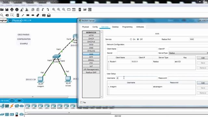
Task: Click the device list scrollbar left arrow
Action: tap(26, 113)
